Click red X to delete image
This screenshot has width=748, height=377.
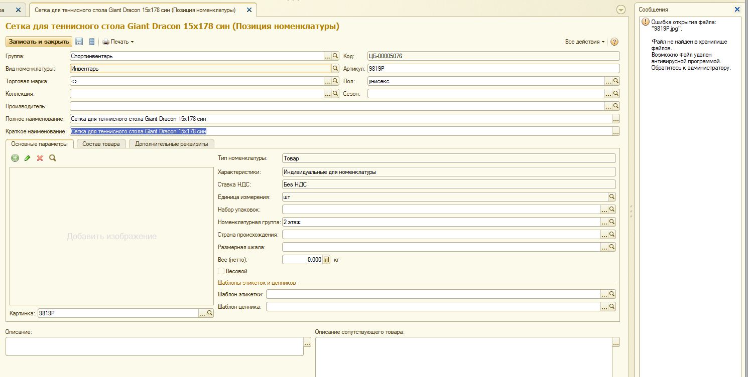click(40, 158)
